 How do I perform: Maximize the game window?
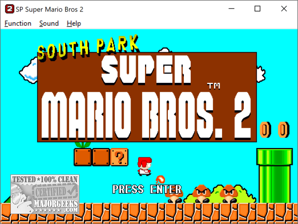pyautogui.click(x=257, y=9)
